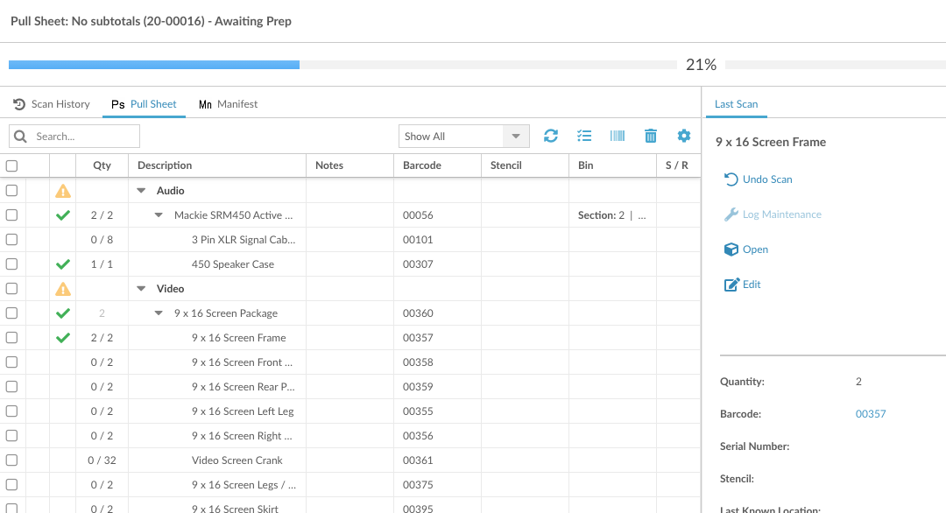Click the Description column header
The width and height of the screenshot is (946, 513).
click(217, 165)
